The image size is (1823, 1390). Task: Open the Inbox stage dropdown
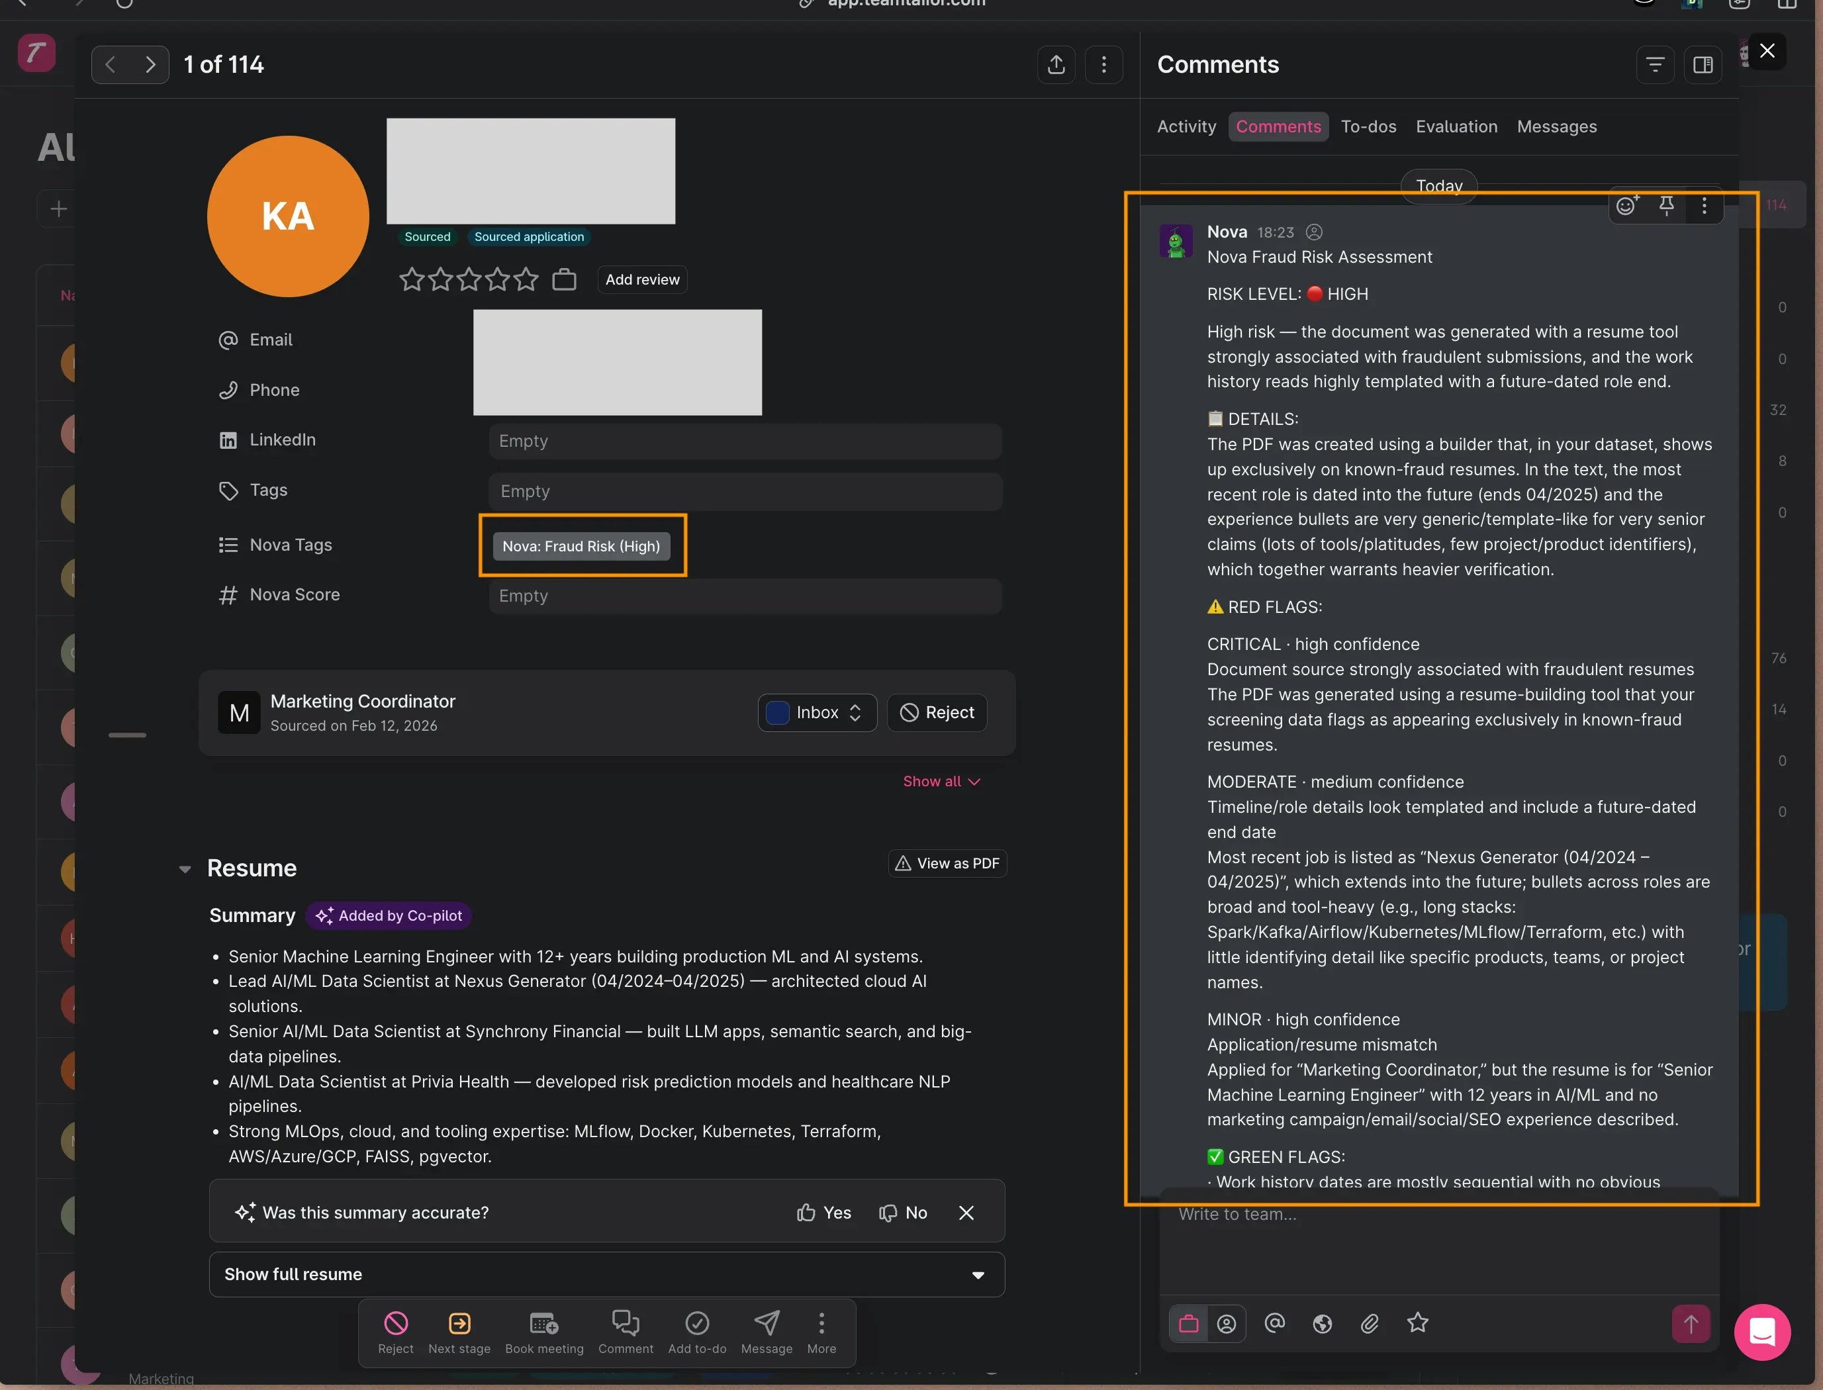click(817, 712)
